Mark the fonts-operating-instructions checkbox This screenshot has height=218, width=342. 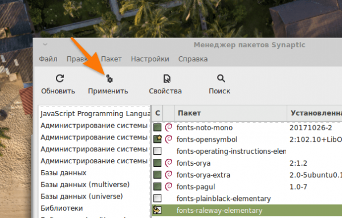pos(157,151)
